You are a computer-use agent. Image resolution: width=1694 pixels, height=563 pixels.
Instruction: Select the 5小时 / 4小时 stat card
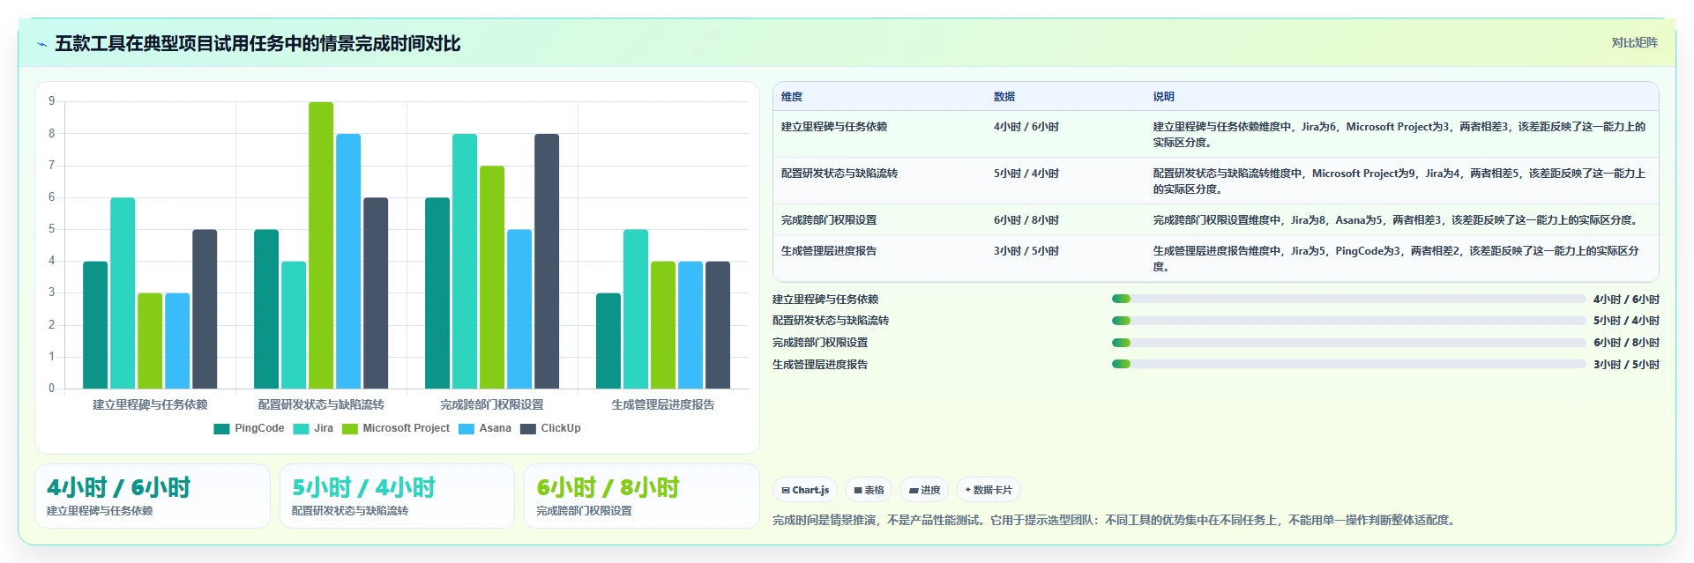coord(397,496)
